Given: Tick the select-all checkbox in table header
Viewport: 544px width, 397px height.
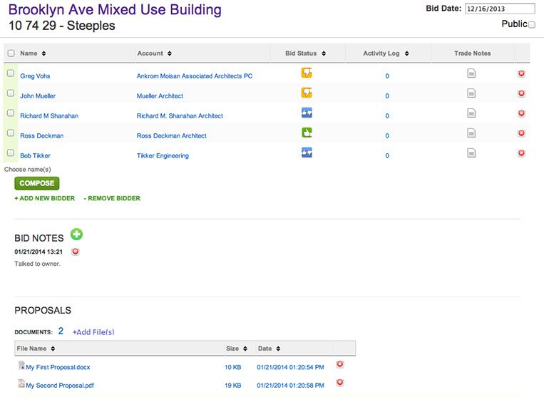Looking at the screenshot, I should pyautogui.click(x=10, y=53).
